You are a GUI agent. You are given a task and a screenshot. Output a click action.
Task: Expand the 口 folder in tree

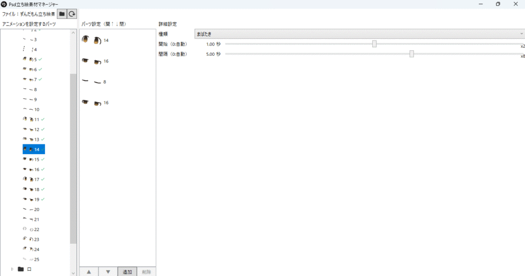(12, 269)
